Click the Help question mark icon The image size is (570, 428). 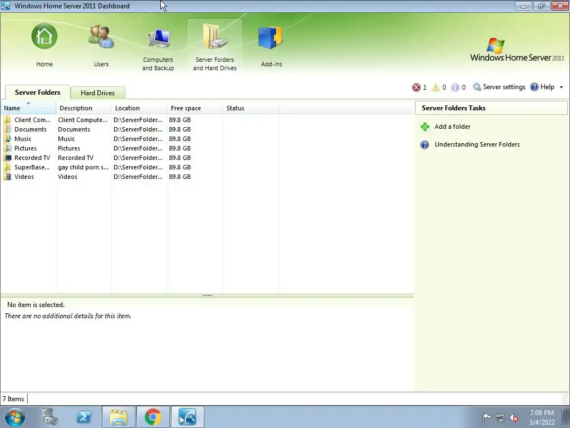tap(534, 87)
